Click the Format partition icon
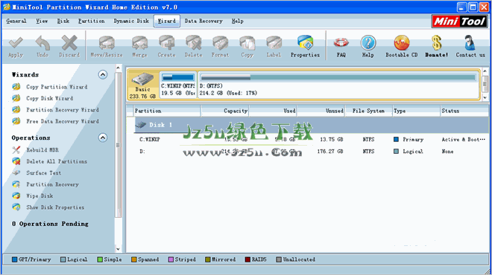This screenshot has height=275, width=492. point(220,43)
